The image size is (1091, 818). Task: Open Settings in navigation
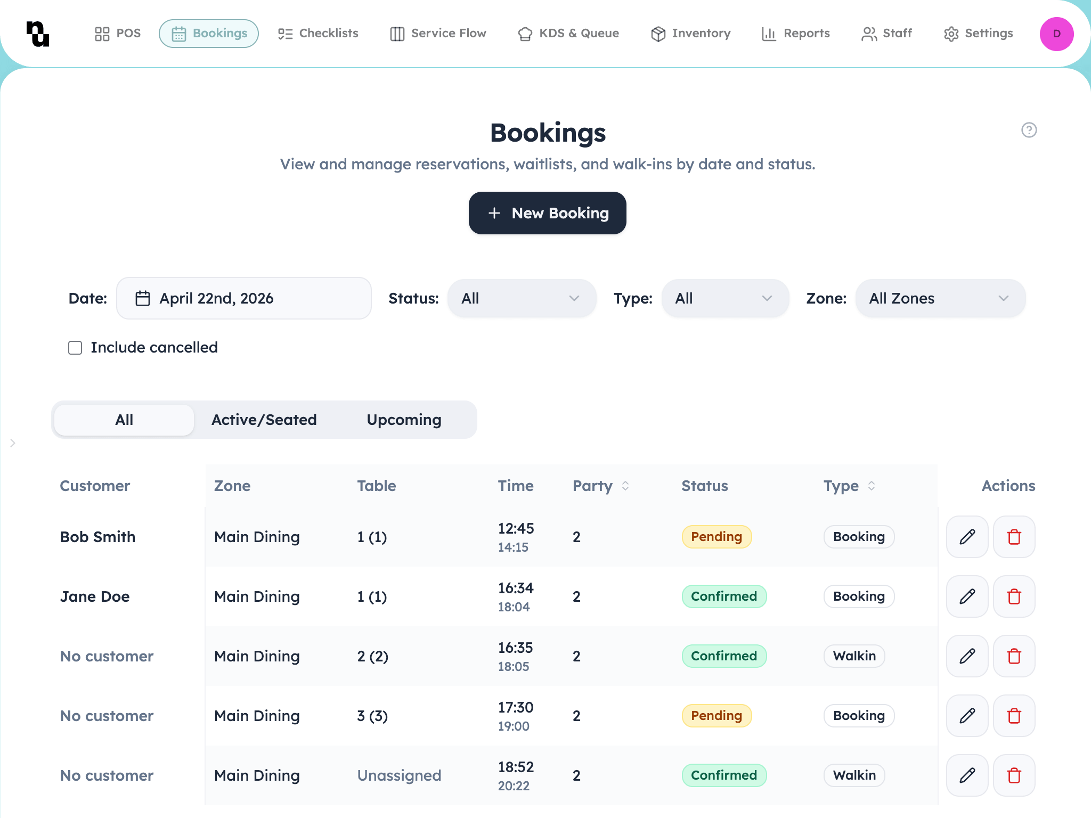[x=978, y=34]
